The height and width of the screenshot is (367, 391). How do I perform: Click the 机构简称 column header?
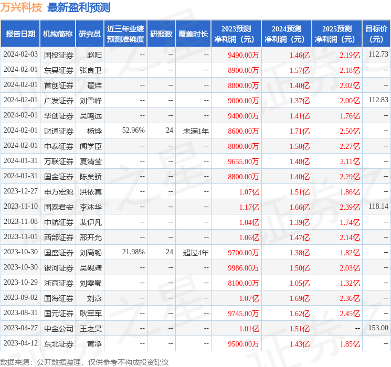click(58, 34)
